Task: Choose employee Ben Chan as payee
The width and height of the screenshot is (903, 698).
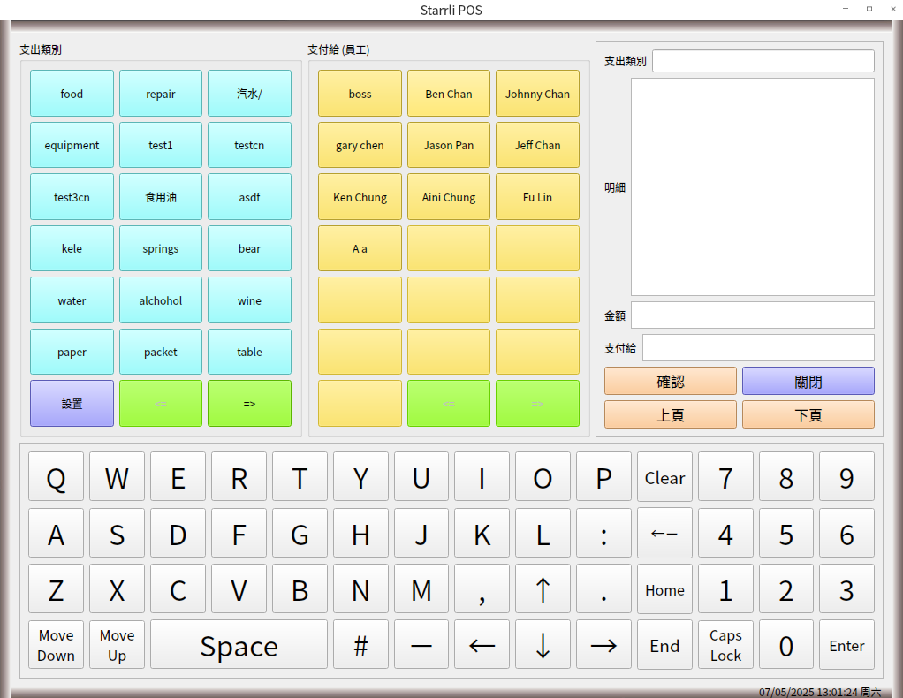Action: click(449, 94)
